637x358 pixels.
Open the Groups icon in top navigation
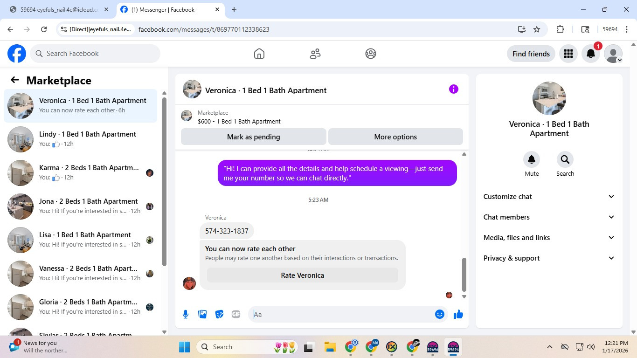click(x=371, y=54)
